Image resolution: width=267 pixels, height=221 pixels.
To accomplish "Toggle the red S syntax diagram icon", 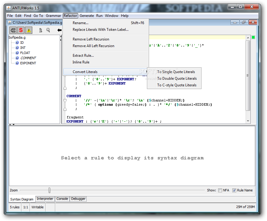I will coord(21,30).
